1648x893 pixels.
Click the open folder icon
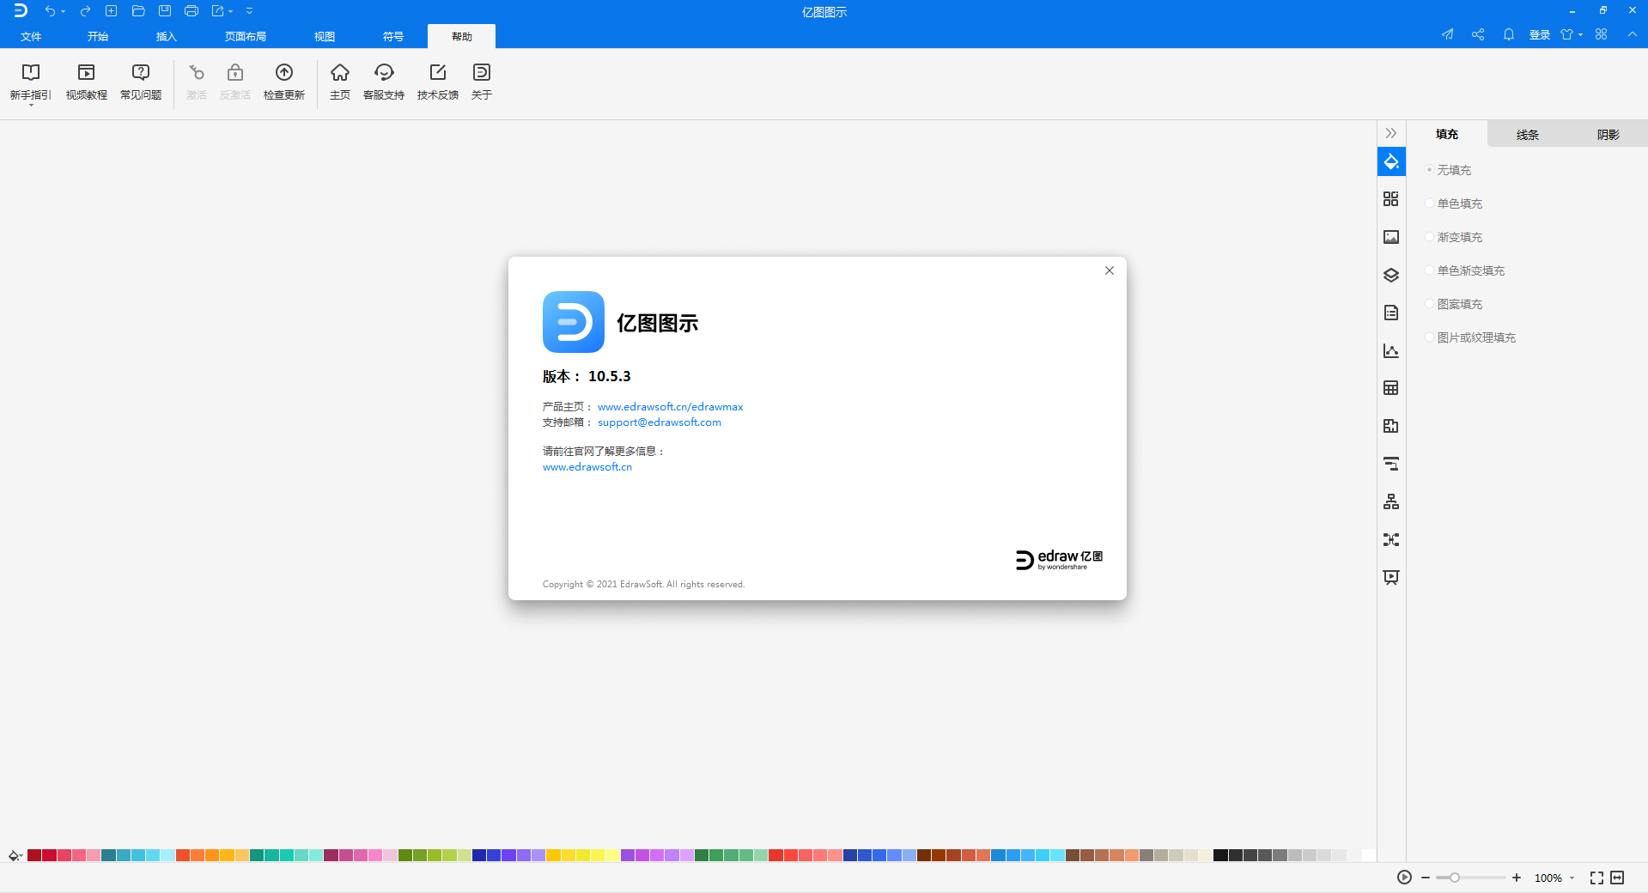138,11
